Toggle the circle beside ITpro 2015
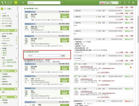 [16, 39]
